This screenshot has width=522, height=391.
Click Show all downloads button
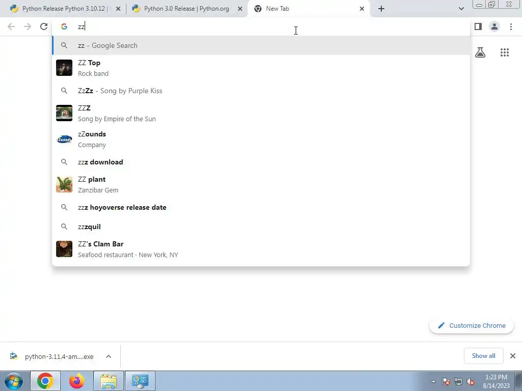pos(483,356)
